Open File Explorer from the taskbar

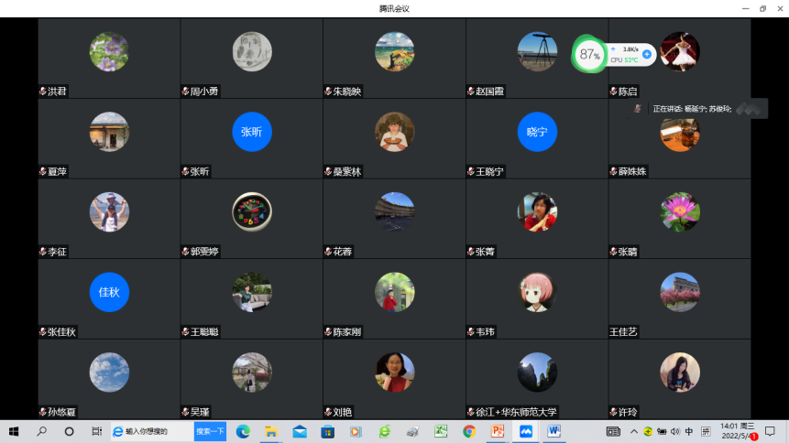point(271,431)
